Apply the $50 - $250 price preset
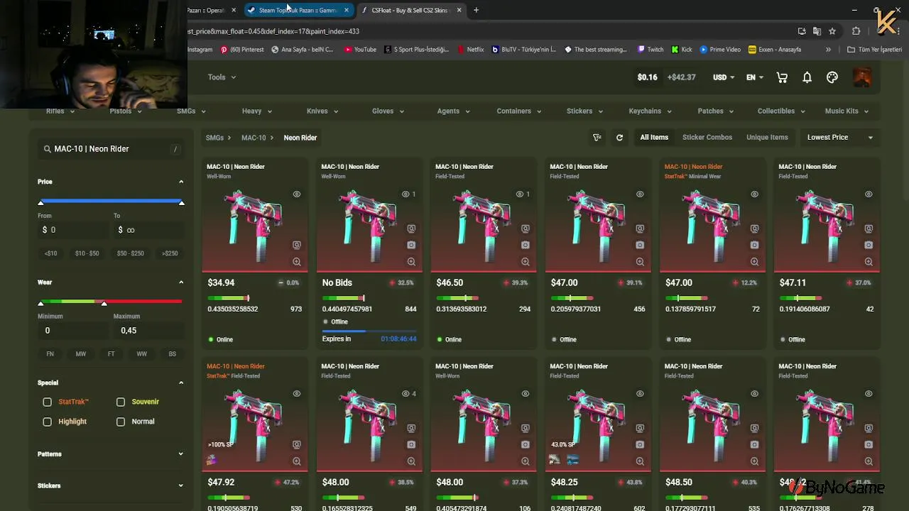909x511 pixels. click(131, 253)
